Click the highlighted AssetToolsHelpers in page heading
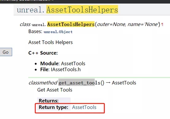Screen dimensions: 170x119 [82, 10]
